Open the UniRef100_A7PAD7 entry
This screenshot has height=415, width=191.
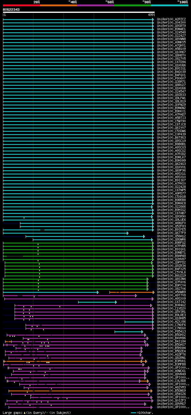(x=171, y=115)
